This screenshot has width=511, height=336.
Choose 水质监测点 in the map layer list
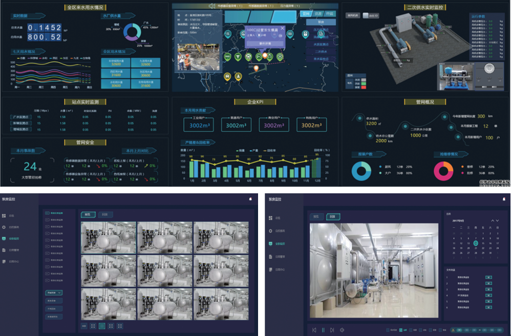point(321,44)
